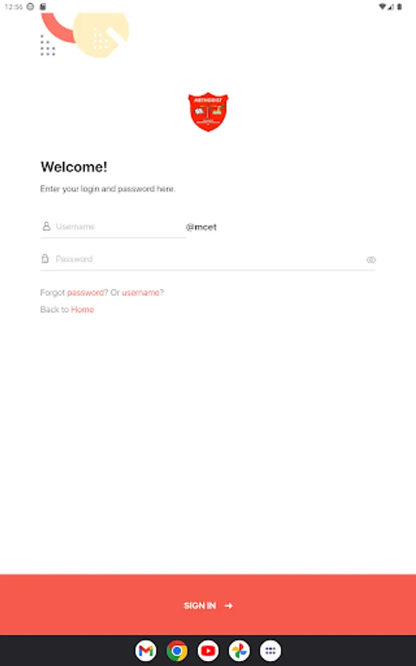Image resolution: width=416 pixels, height=666 pixels.
Task: Tap the SIGN IN button
Action: tap(208, 605)
